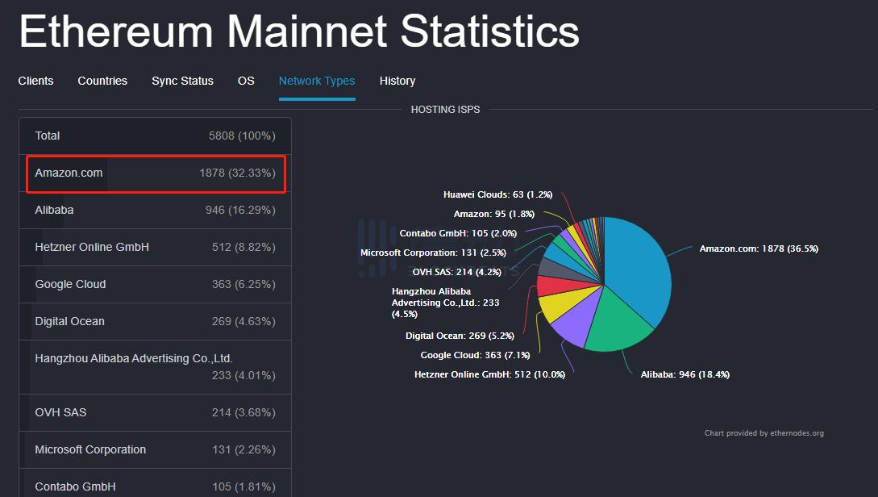Open the Clients tab
The image size is (878, 497).
pos(35,81)
